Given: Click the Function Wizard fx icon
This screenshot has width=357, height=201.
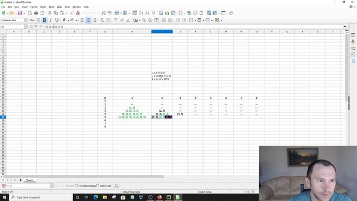Looking at the screenshot, I should click(x=31, y=27).
